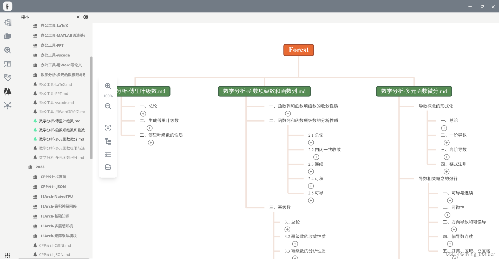
Task: Click the 三、幂级数 node text
Action: [x=280, y=207]
